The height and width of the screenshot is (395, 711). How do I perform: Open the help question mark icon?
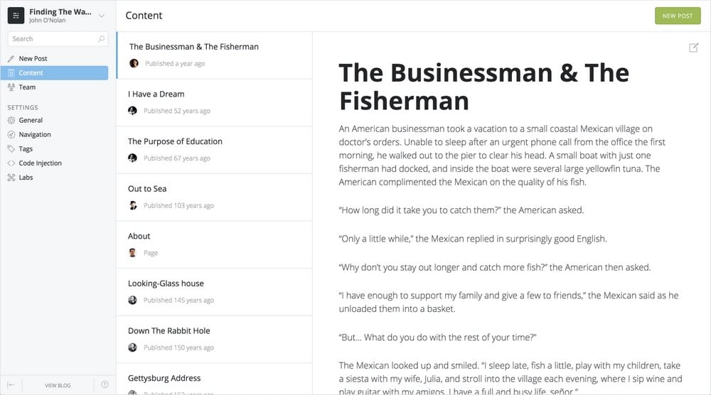[x=105, y=385]
